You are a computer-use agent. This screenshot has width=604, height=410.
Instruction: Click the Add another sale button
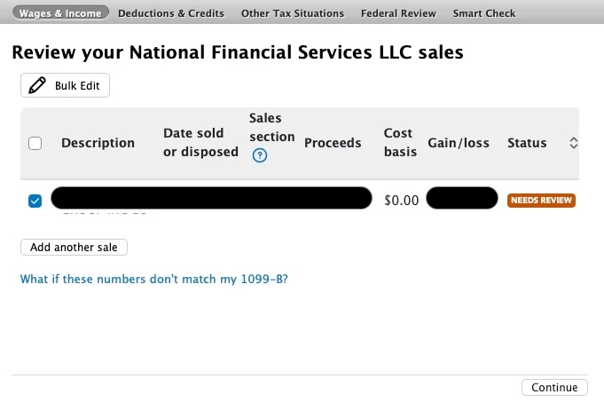pos(74,248)
